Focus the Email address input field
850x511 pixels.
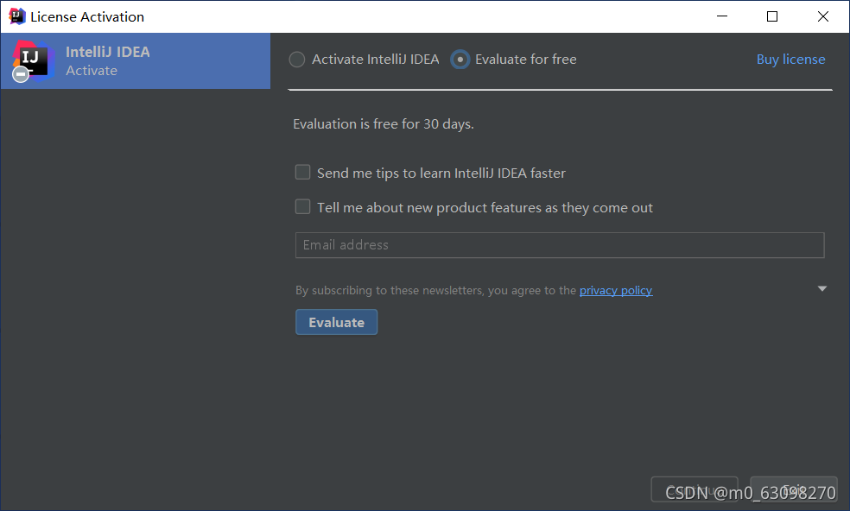coord(560,245)
